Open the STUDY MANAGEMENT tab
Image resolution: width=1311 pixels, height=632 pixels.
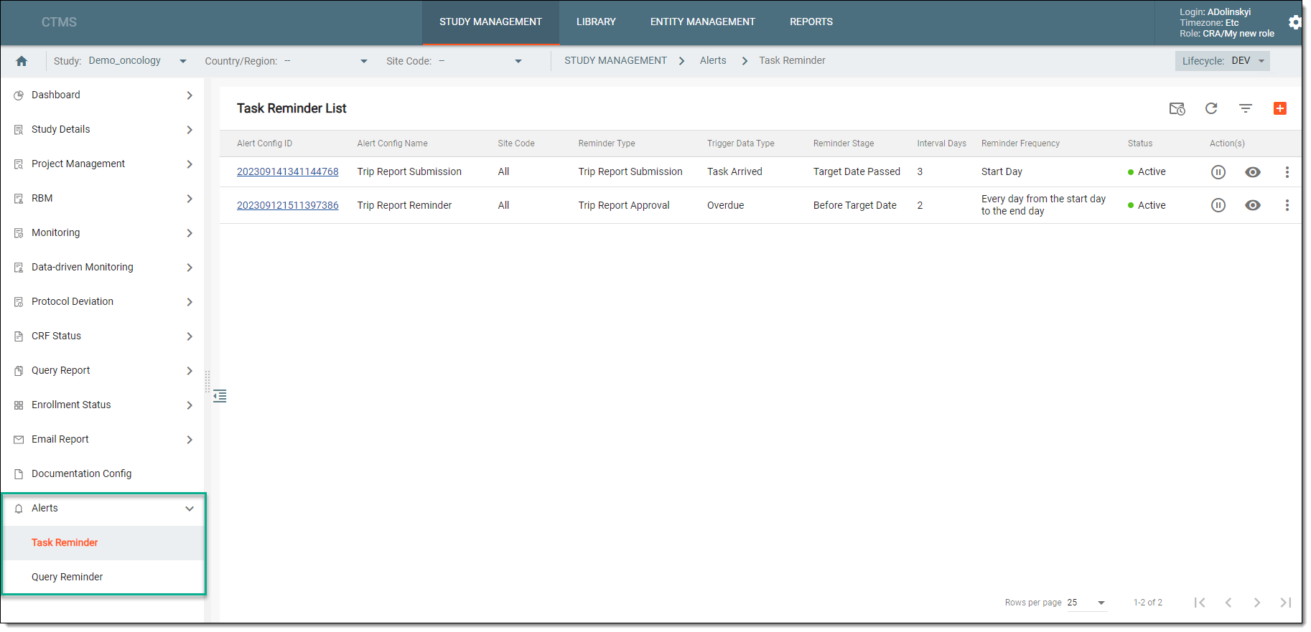[x=490, y=22]
